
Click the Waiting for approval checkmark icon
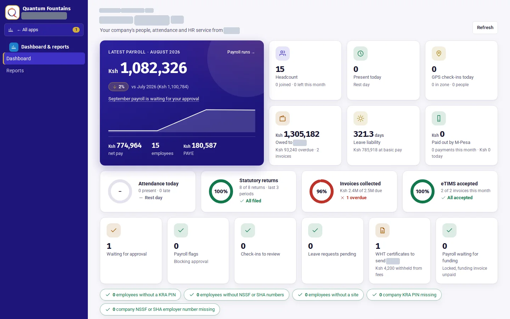114,230
